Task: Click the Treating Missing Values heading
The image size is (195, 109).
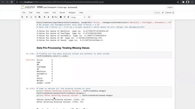Action: (63, 48)
